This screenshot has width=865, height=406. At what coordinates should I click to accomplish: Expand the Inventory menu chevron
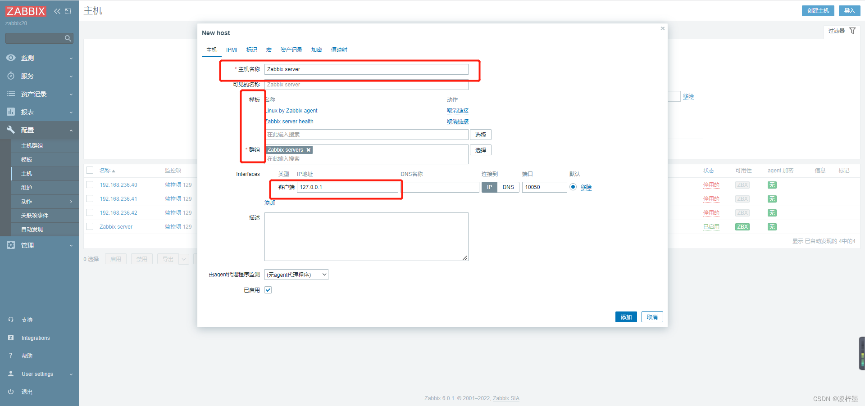click(x=71, y=95)
